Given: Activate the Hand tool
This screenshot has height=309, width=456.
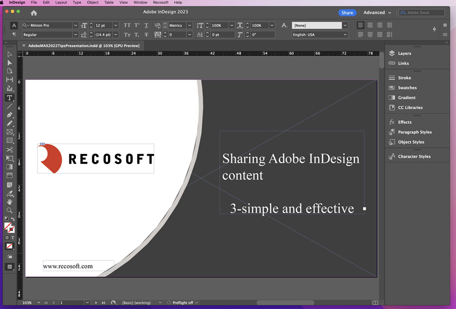Looking at the screenshot, I should [9, 202].
